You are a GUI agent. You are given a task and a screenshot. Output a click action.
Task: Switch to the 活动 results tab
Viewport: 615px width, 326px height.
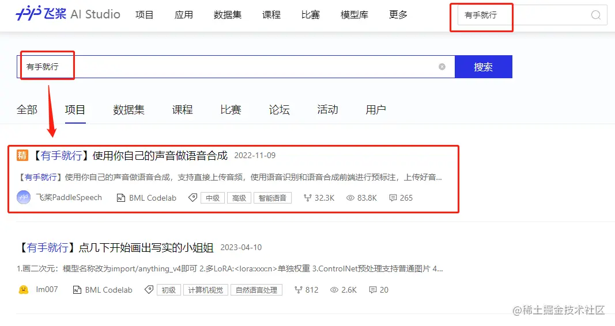click(327, 110)
